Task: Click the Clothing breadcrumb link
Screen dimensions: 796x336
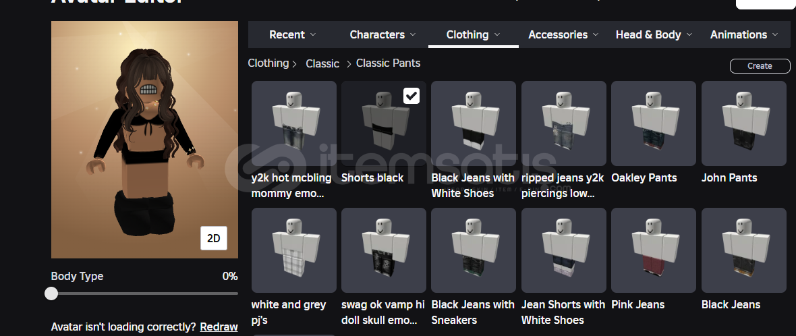Action: [x=268, y=63]
